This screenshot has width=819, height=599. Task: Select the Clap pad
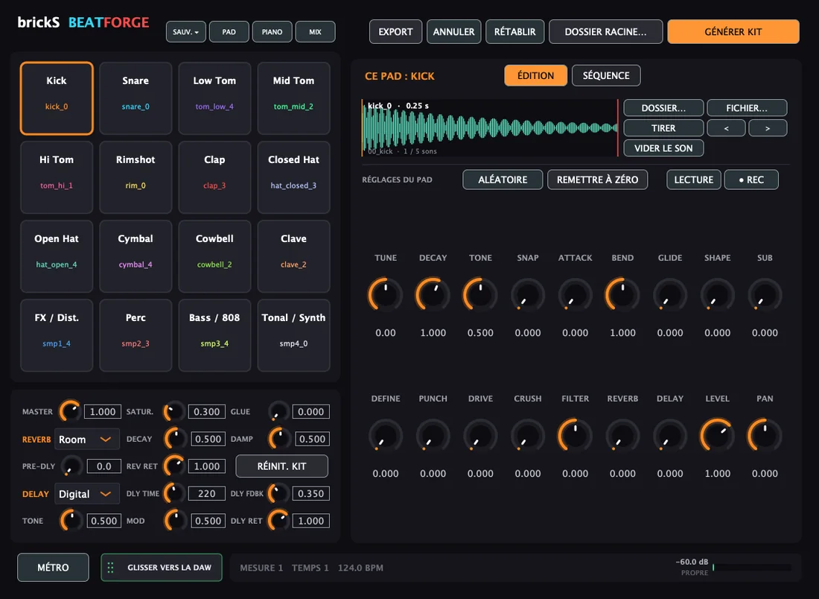pyautogui.click(x=214, y=177)
